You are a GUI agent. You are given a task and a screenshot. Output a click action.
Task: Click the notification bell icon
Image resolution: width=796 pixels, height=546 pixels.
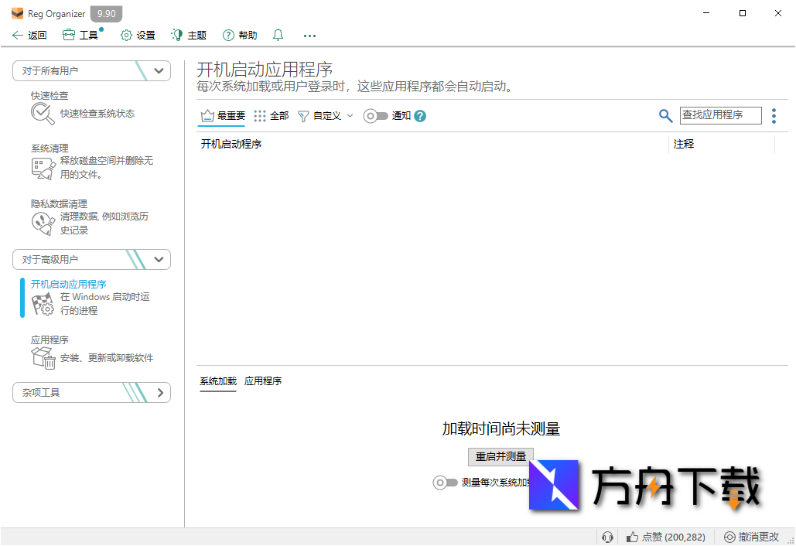click(276, 35)
